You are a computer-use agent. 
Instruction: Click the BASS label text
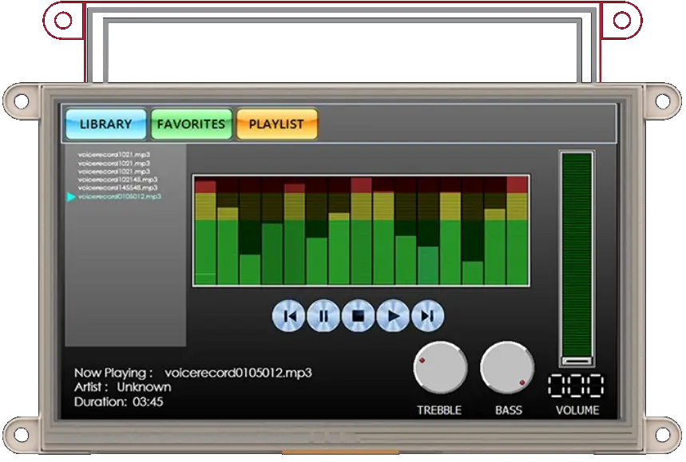509,410
